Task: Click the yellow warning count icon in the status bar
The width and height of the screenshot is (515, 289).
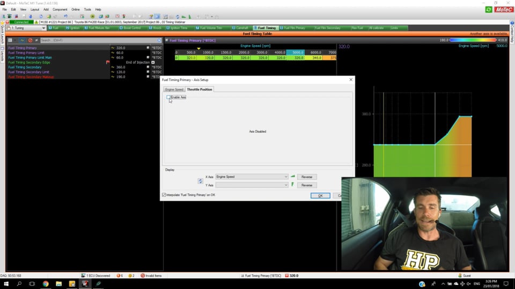Action: pyautogui.click(x=131, y=276)
